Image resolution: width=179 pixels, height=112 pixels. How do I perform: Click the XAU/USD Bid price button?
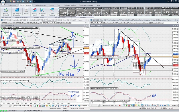166,11
